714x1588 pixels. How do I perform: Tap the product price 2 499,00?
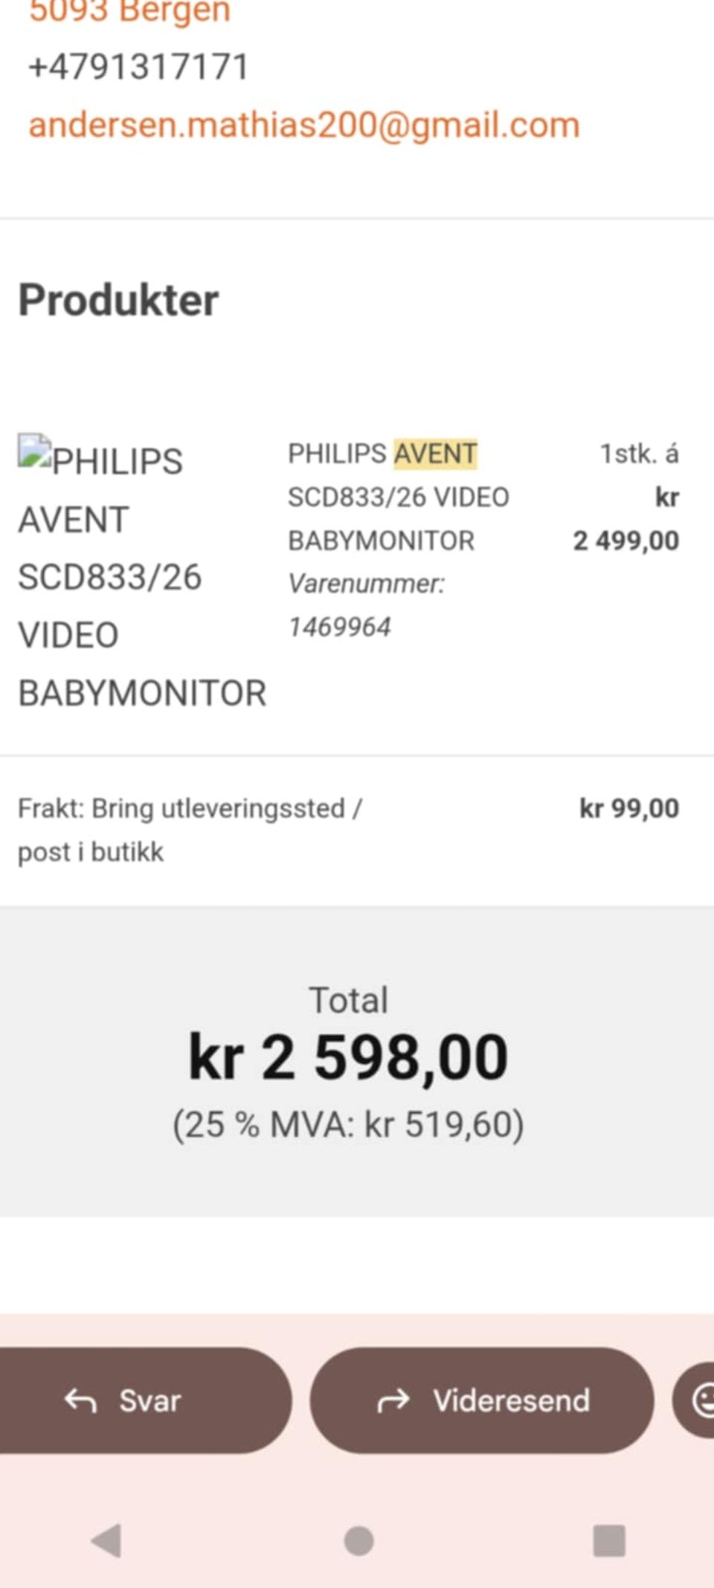(x=625, y=541)
